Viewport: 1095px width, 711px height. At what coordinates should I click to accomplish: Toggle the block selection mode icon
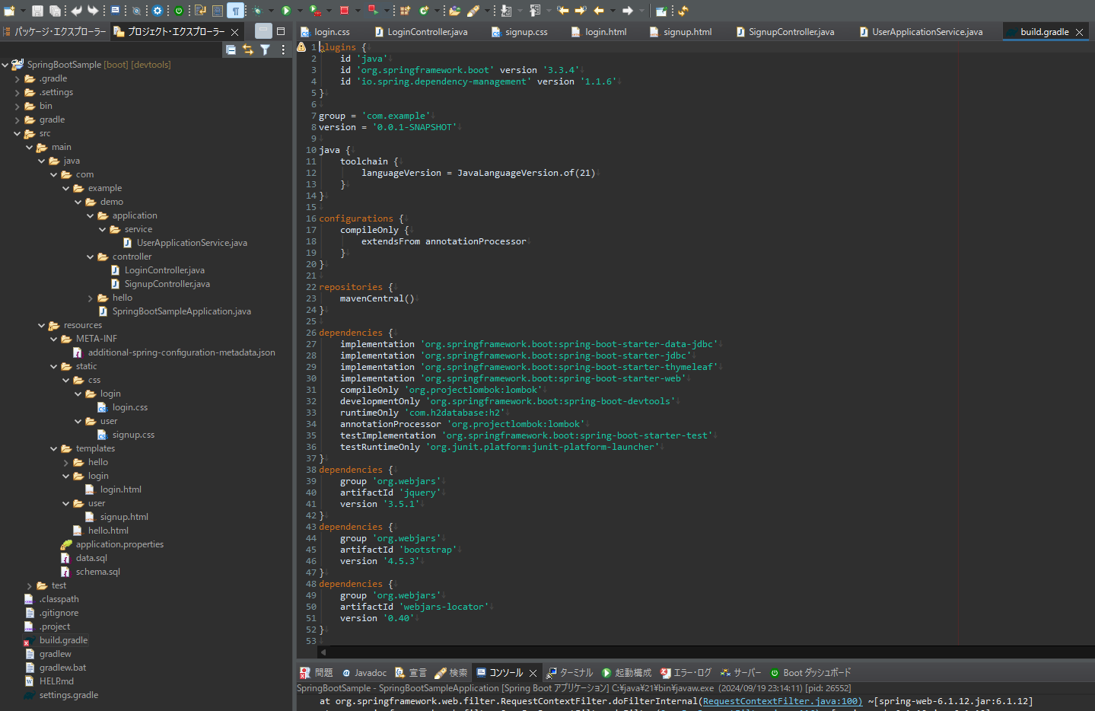coord(218,11)
